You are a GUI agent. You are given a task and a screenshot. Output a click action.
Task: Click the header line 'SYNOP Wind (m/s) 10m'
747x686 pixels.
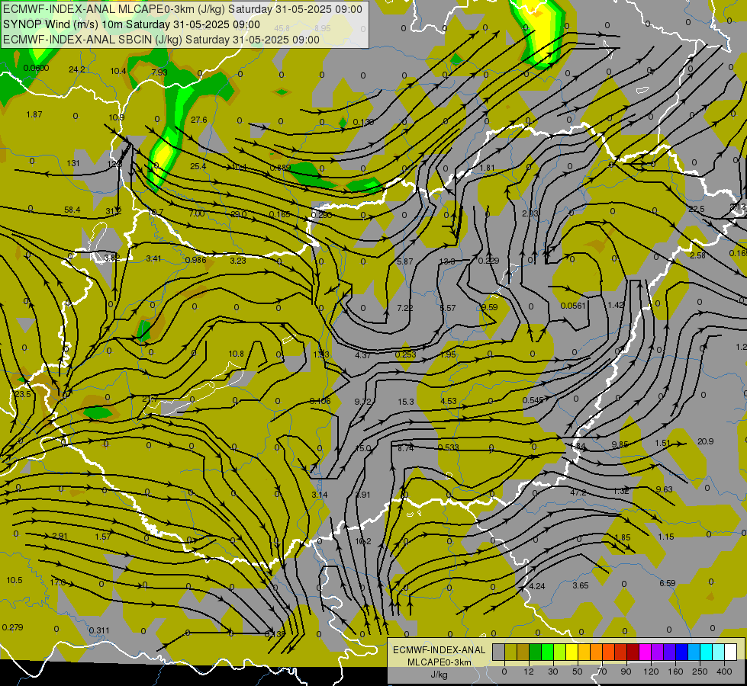(x=131, y=24)
